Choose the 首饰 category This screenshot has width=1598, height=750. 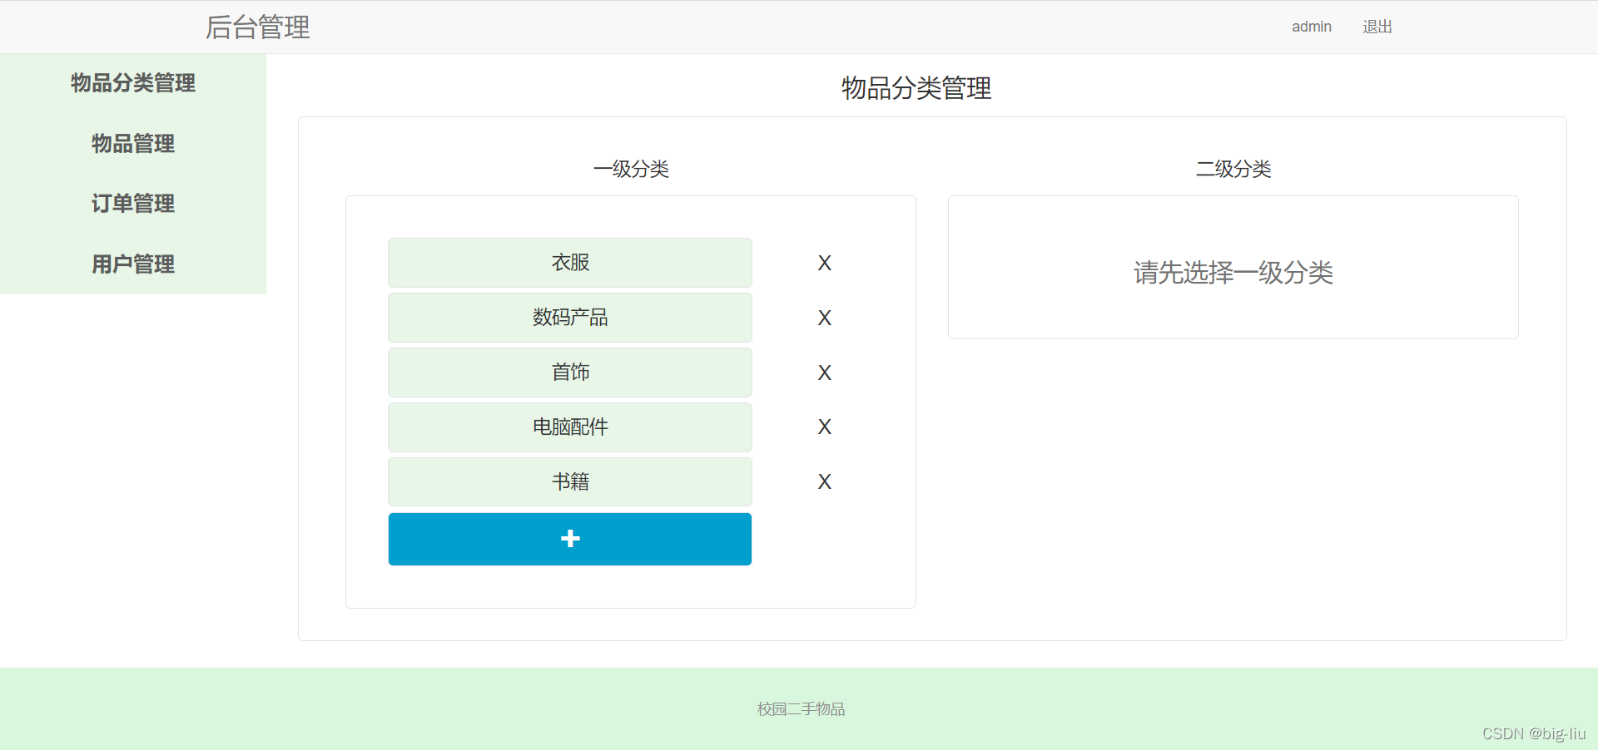coord(570,373)
